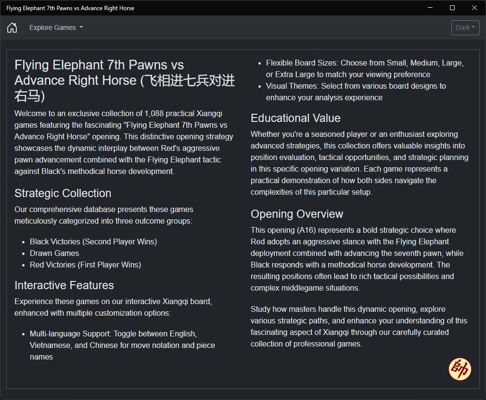486x400 pixels.
Task: Select the Strategic Collection heading
Action: tap(63, 193)
